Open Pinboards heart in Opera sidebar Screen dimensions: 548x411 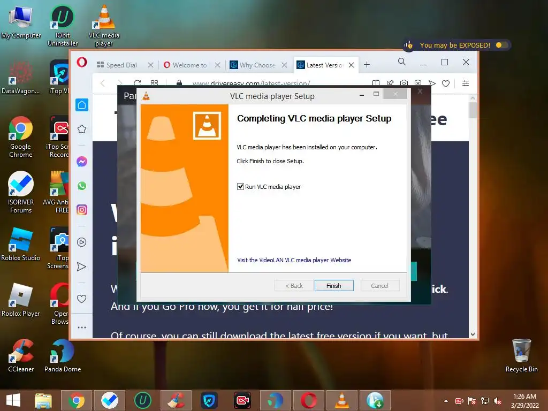[x=81, y=299]
